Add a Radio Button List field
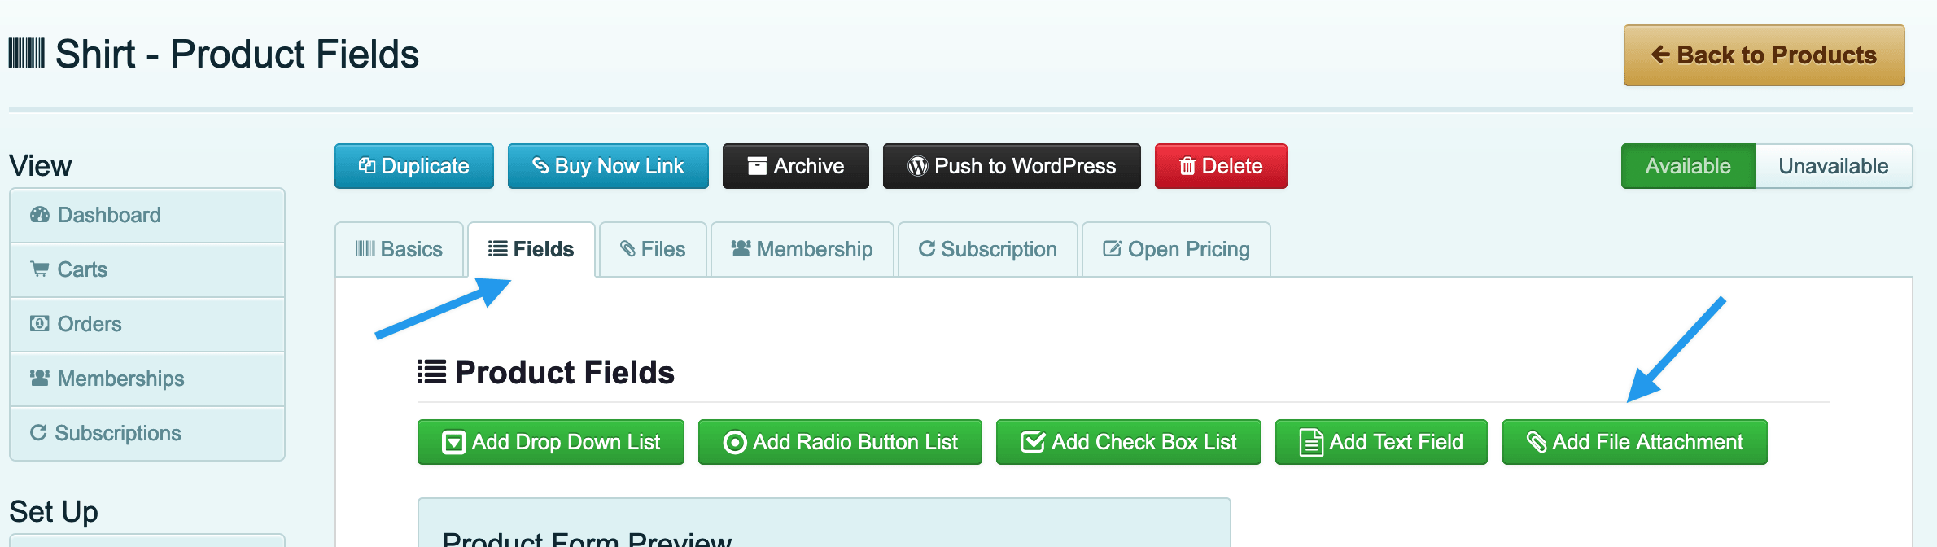The height and width of the screenshot is (547, 1937). tap(840, 442)
